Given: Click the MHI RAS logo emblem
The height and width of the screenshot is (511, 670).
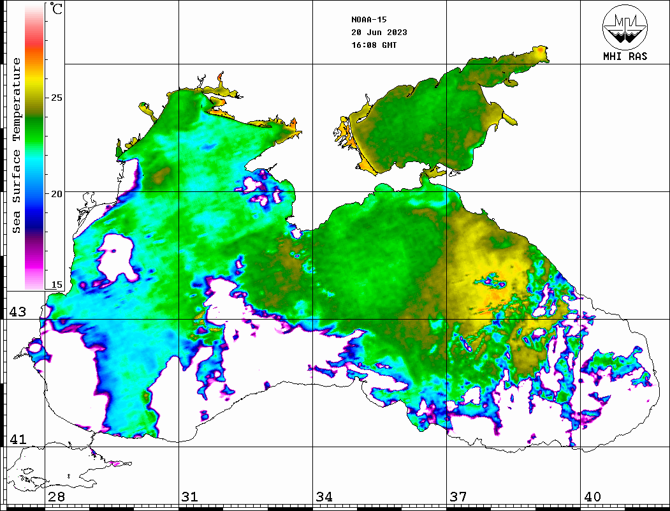Looking at the screenshot, I should click(x=625, y=27).
